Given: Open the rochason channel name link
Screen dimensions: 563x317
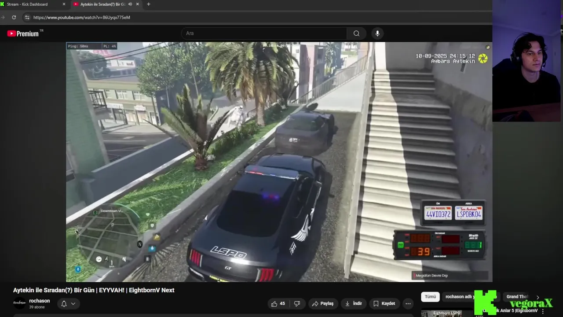Looking at the screenshot, I should click(39, 301).
